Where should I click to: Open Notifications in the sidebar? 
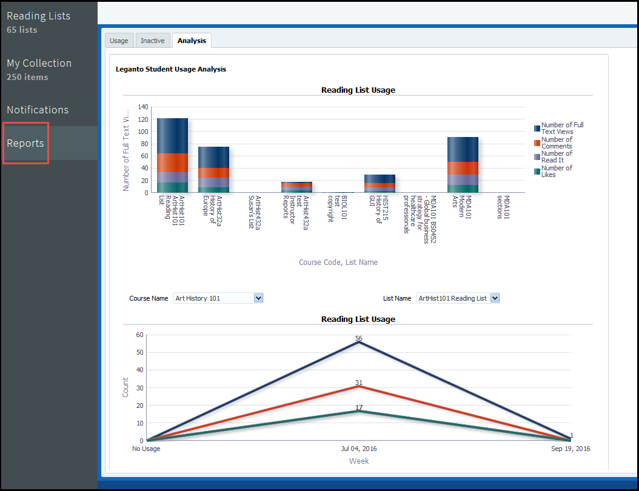click(x=38, y=110)
